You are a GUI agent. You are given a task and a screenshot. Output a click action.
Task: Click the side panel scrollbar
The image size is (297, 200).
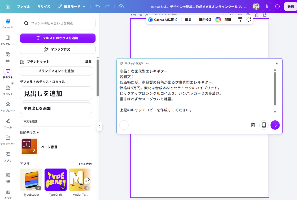[97, 78]
